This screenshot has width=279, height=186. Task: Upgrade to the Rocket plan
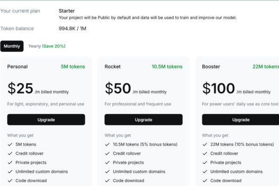point(143,120)
